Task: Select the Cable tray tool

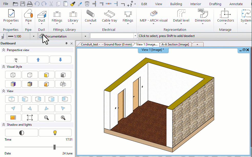Action: [109, 14]
